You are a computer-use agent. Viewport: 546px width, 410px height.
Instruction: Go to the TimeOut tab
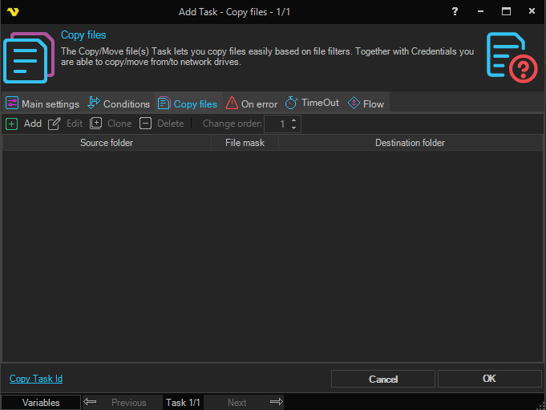312,104
